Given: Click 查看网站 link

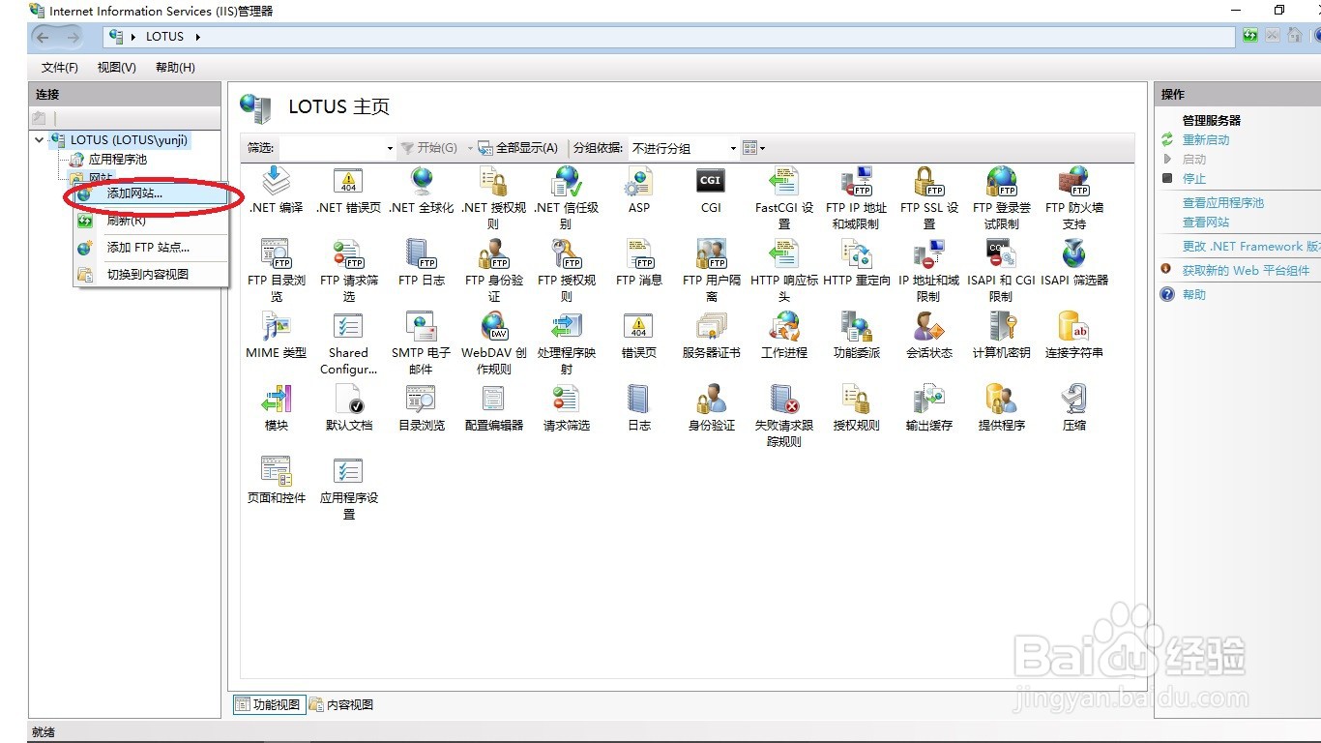Looking at the screenshot, I should [x=1206, y=223].
